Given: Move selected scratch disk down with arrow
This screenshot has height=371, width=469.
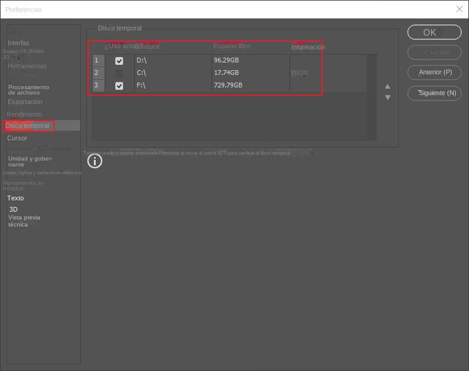Looking at the screenshot, I should (388, 97).
